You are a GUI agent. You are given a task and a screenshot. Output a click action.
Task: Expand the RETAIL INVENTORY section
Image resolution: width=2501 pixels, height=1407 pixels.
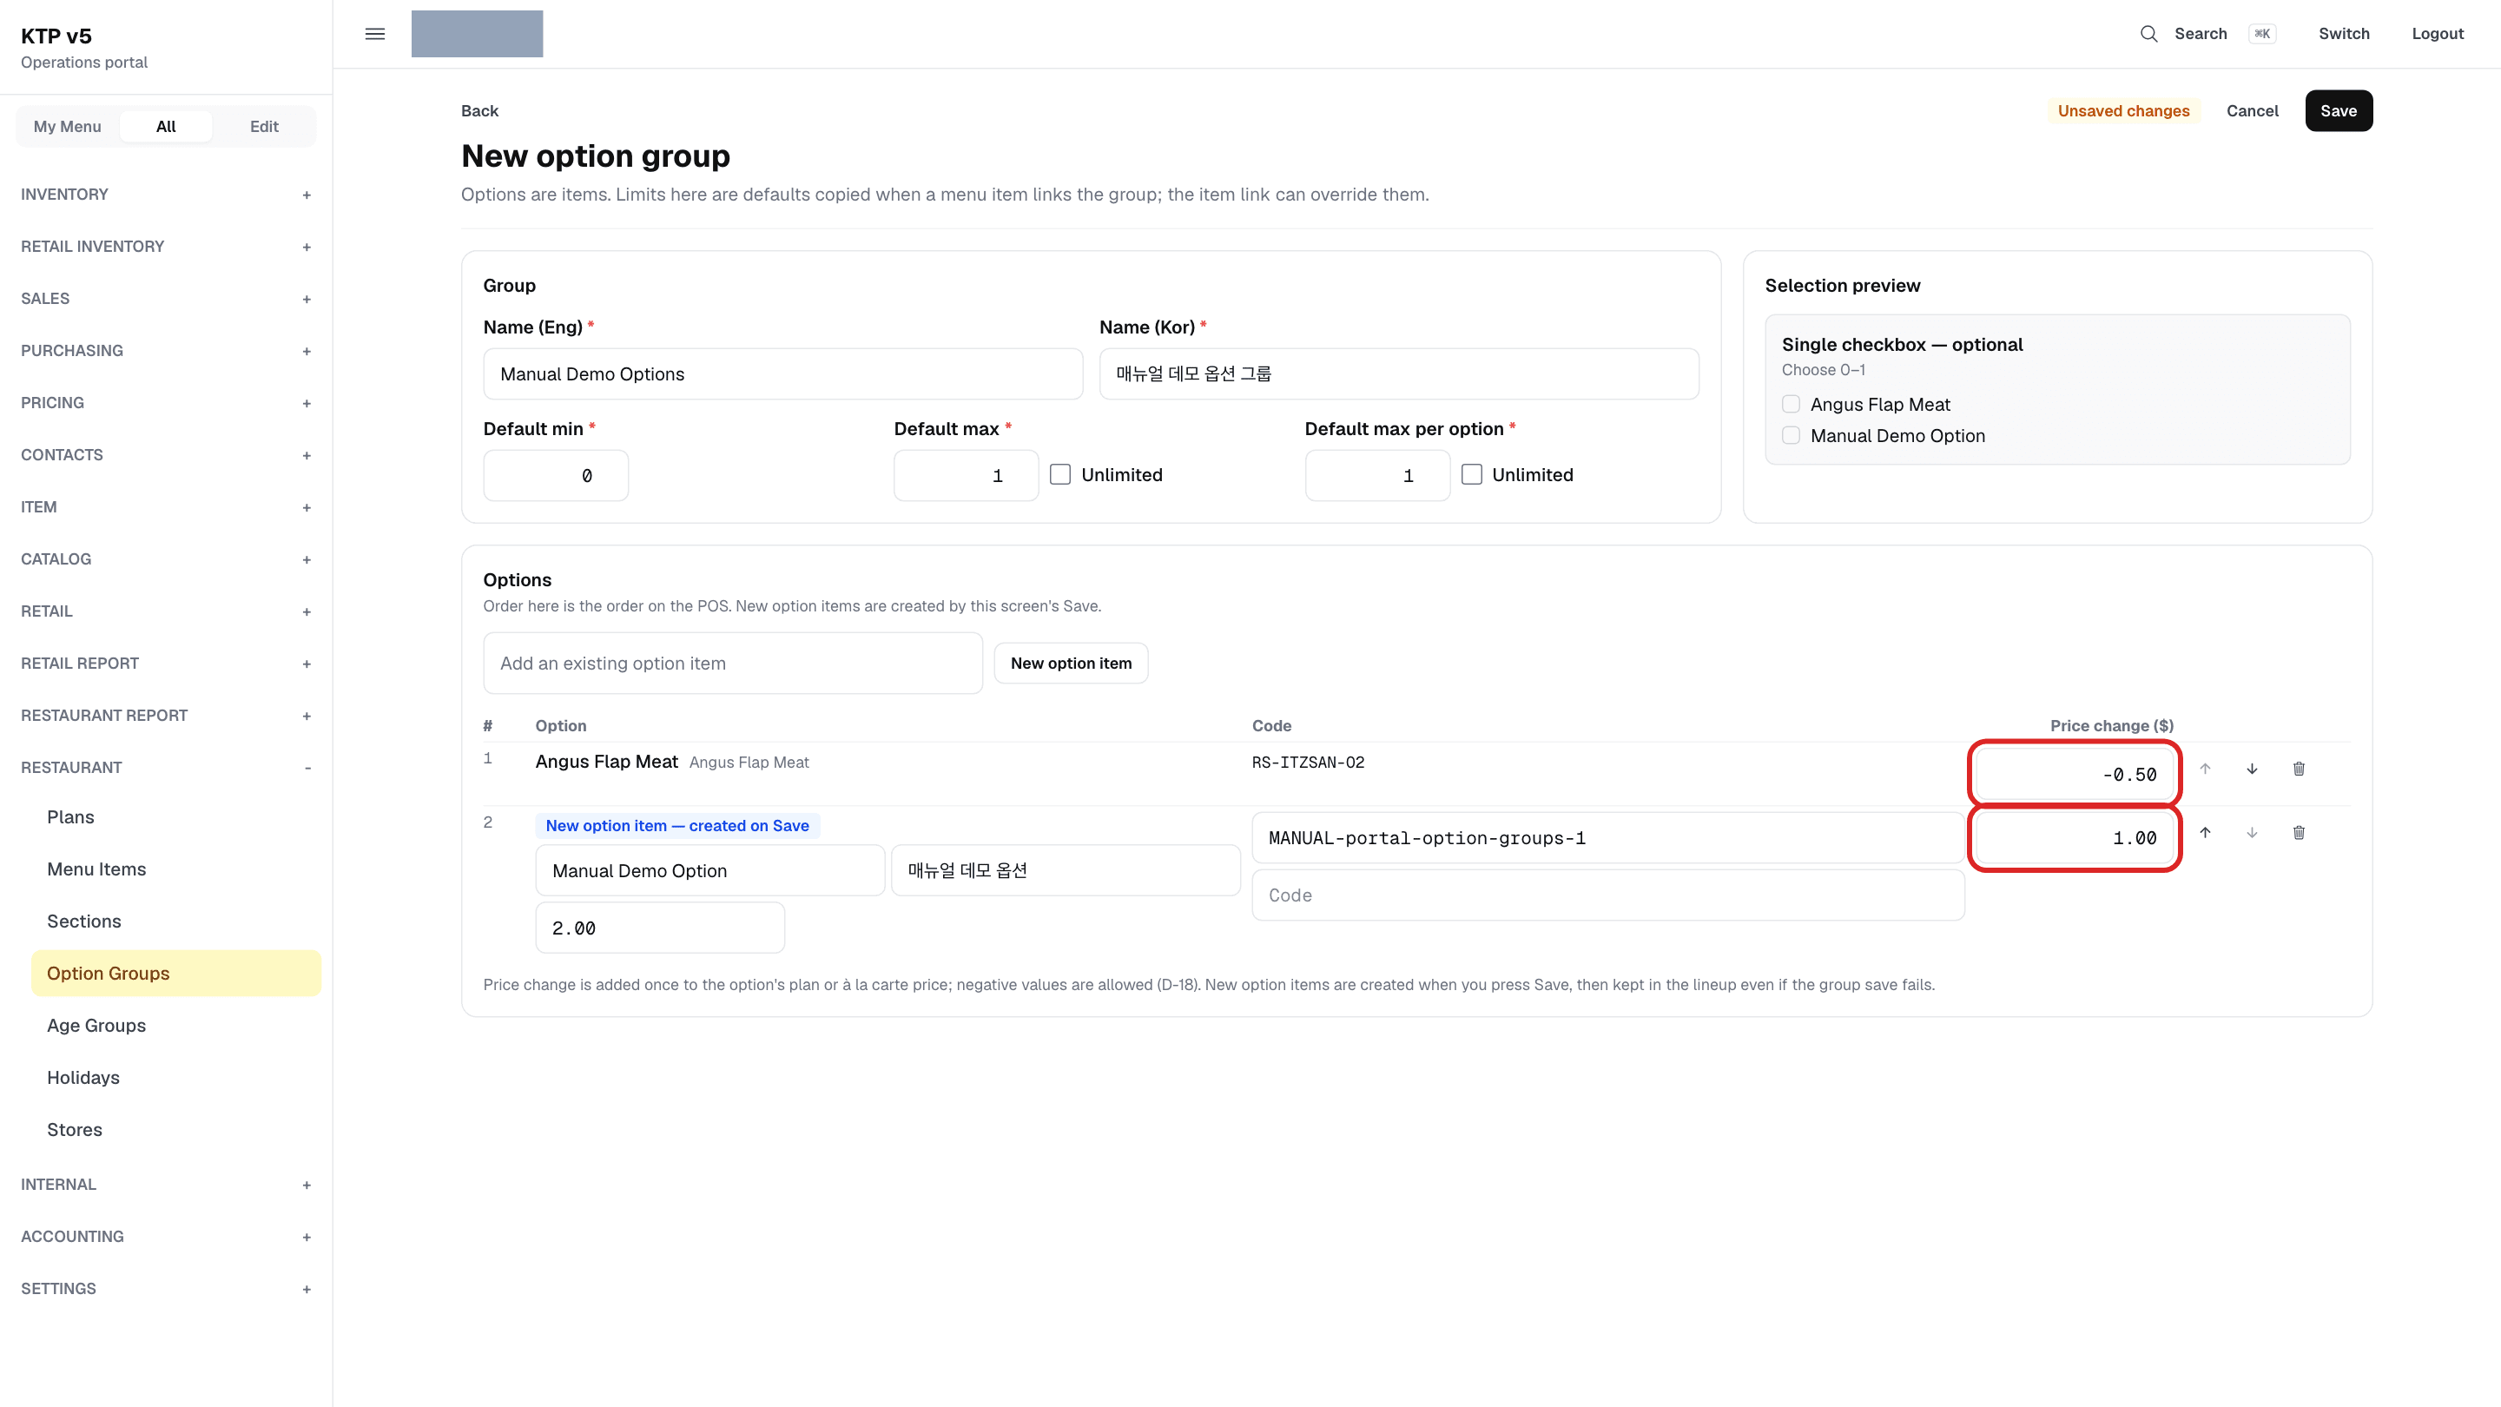pos(166,247)
